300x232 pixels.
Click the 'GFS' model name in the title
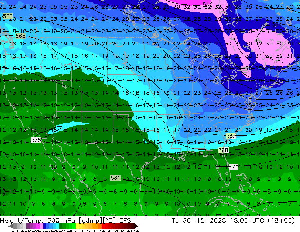[x=125, y=221]
